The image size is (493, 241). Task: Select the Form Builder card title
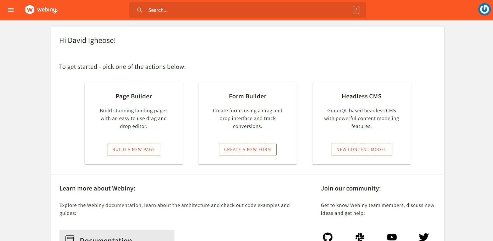click(248, 96)
